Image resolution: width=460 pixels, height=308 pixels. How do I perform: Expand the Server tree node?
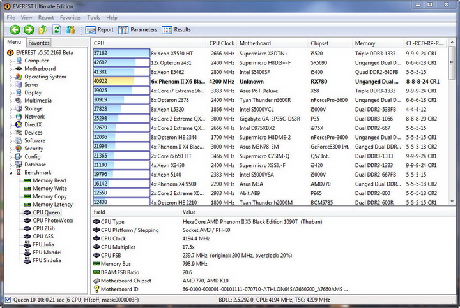point(11,85)
